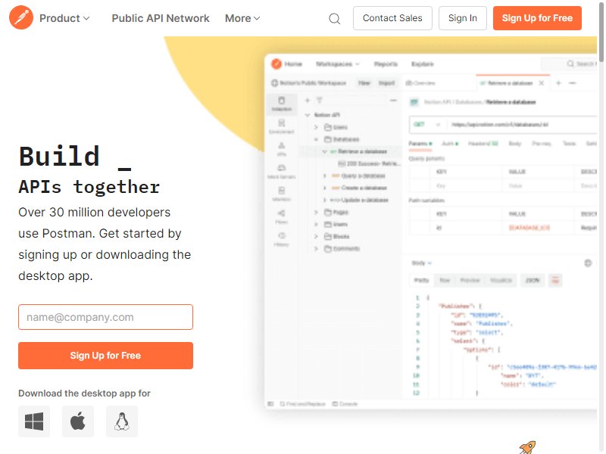Download the macOS desktop app via Apple icon
The height and width of the screenshot is (454, 606).
[78, 421]
